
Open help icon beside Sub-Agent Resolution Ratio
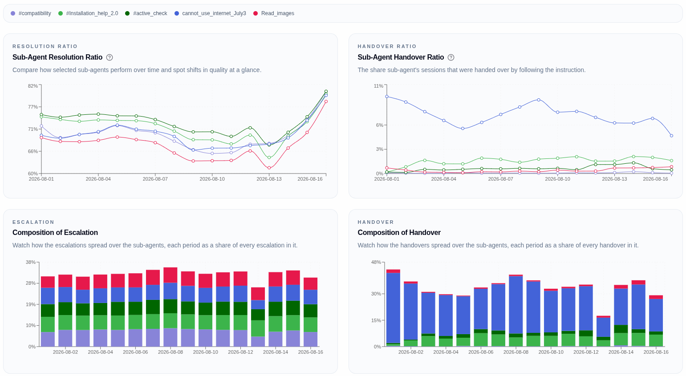click(110, 57)
